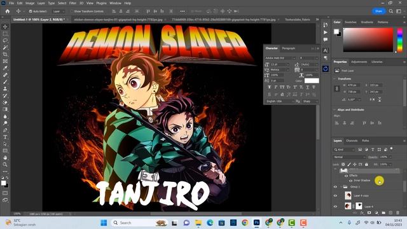This screenshot has height=229, width=407.
Task: Add layer mask icon at Layers bottom
Action: pos(369,212)
